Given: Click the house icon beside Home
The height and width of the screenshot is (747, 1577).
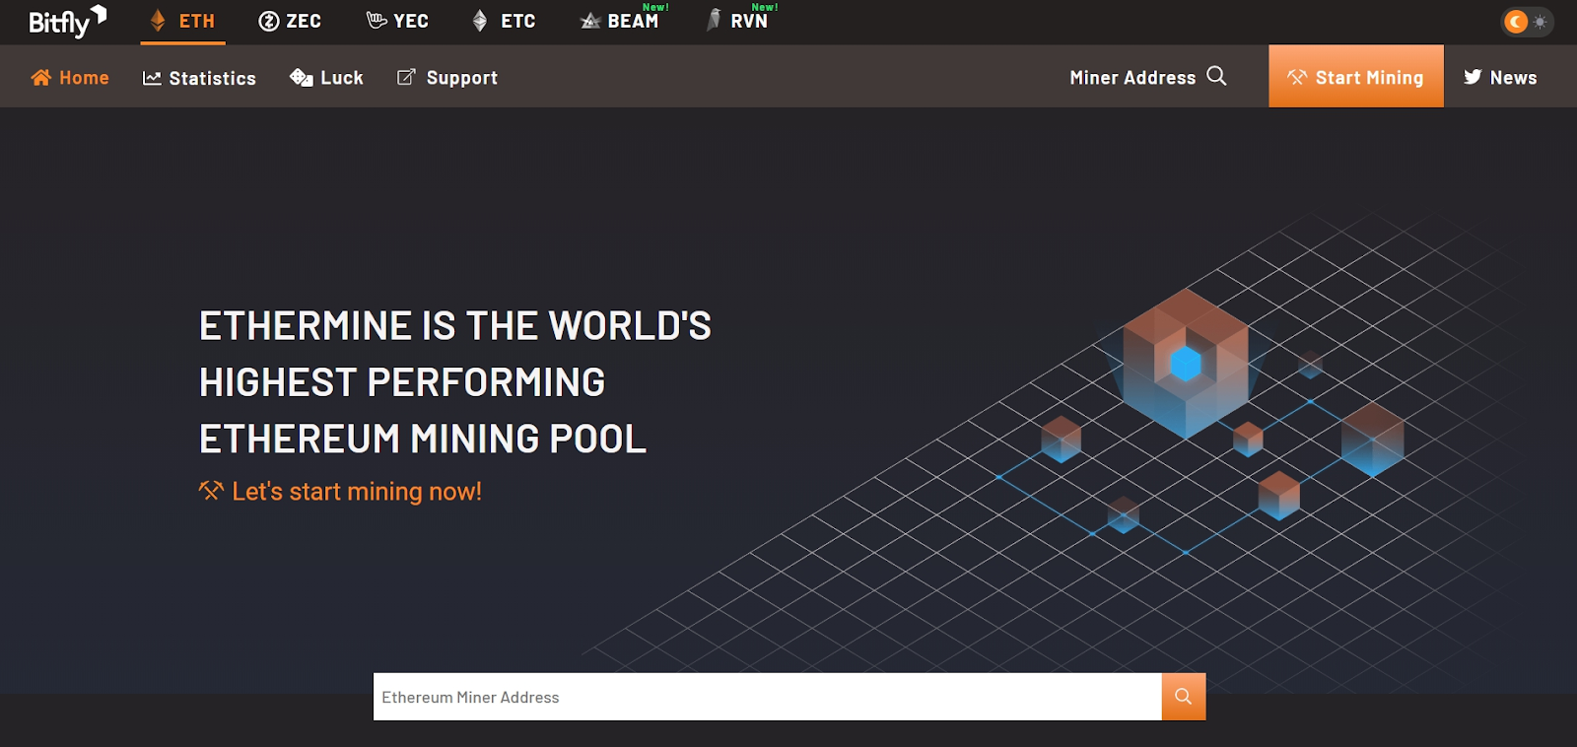Looking at the screenshot, I should tap(40, 78).
